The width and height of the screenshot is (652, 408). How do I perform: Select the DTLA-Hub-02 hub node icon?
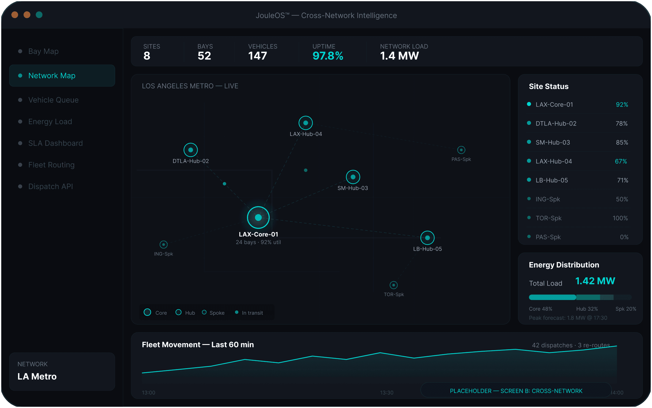[191, 150]
